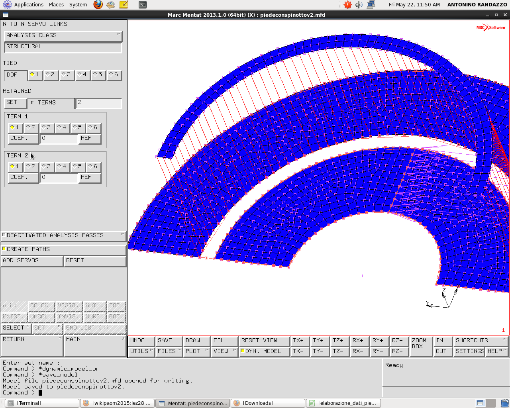Select DOF 2 in TERM 1
Viewport: 510px width, 408px height.
[x=31, y=127]
